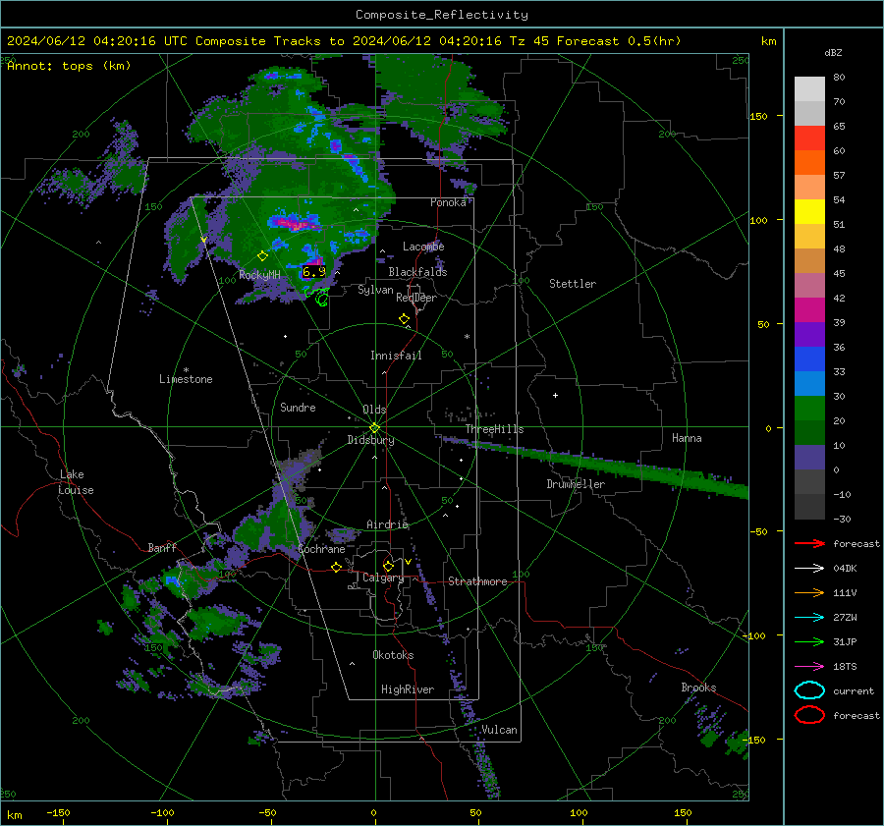Click the dBZ legend heading

click(833, 52)
